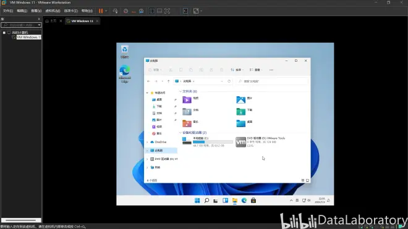Select 网络 in the navigation pane
408x229 pixels.
click(x=155, y=167)
